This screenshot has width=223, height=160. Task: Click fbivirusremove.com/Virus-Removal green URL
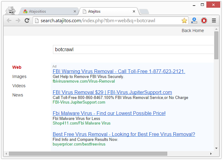tap(84, 81)
